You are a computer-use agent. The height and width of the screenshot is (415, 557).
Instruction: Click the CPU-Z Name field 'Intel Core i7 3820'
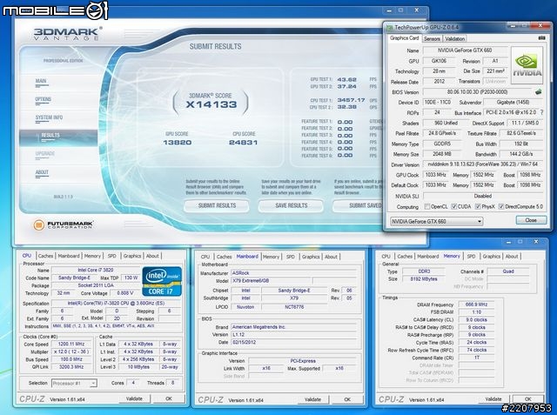95,271
